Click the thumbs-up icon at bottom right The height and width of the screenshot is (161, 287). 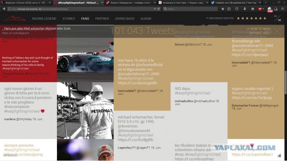click(x=279, y=156)
